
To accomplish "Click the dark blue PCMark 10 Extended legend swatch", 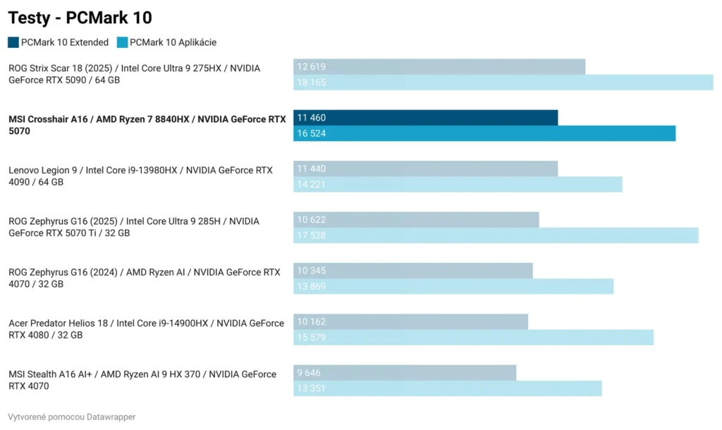I will coord(13,42).
